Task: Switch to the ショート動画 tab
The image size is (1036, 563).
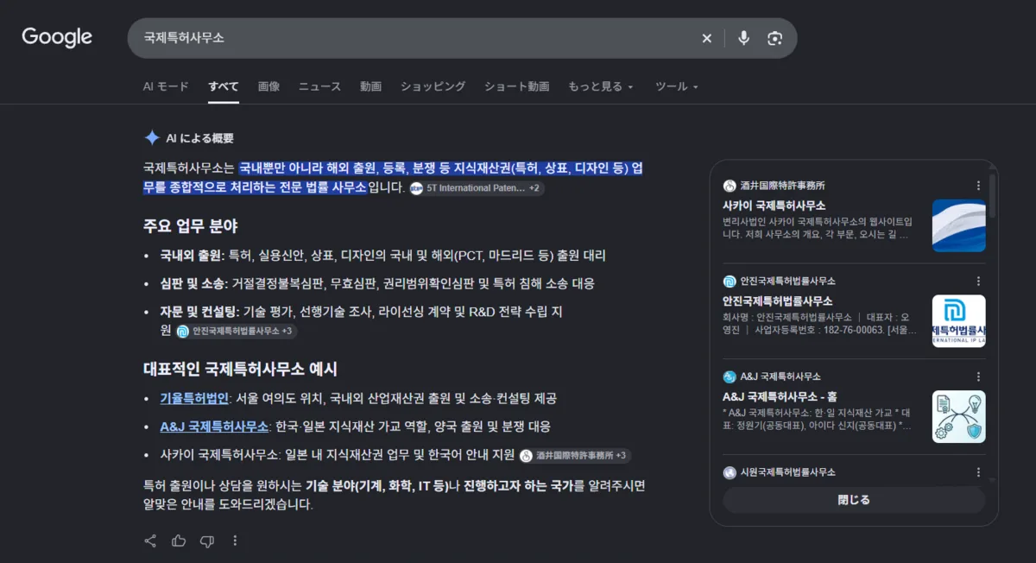Action: pos(516,86)
